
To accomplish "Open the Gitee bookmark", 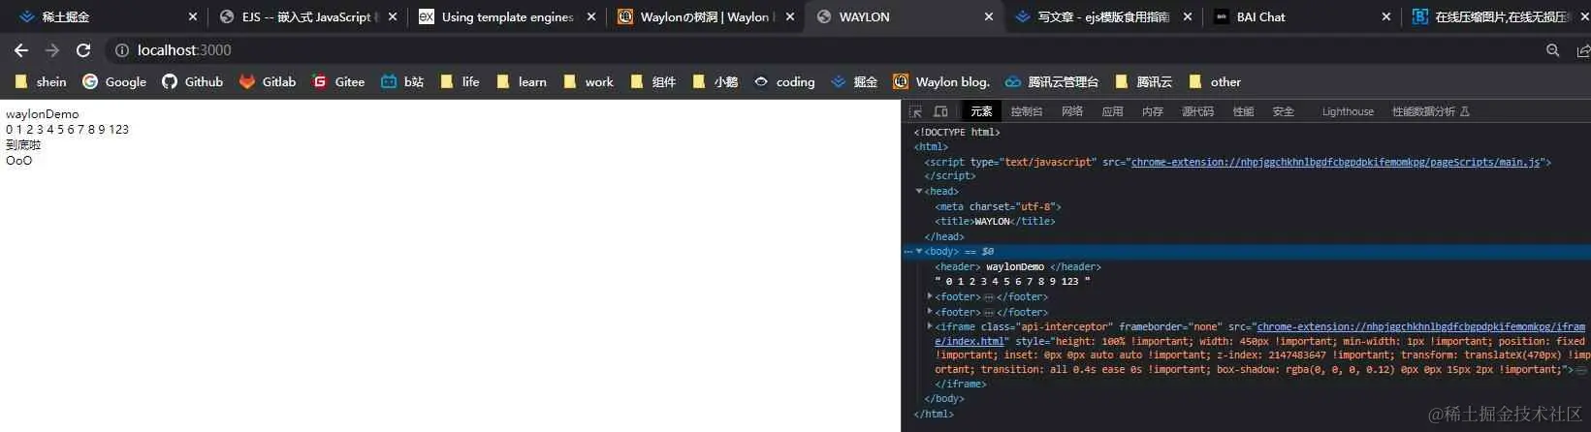I will coord(338,82).
